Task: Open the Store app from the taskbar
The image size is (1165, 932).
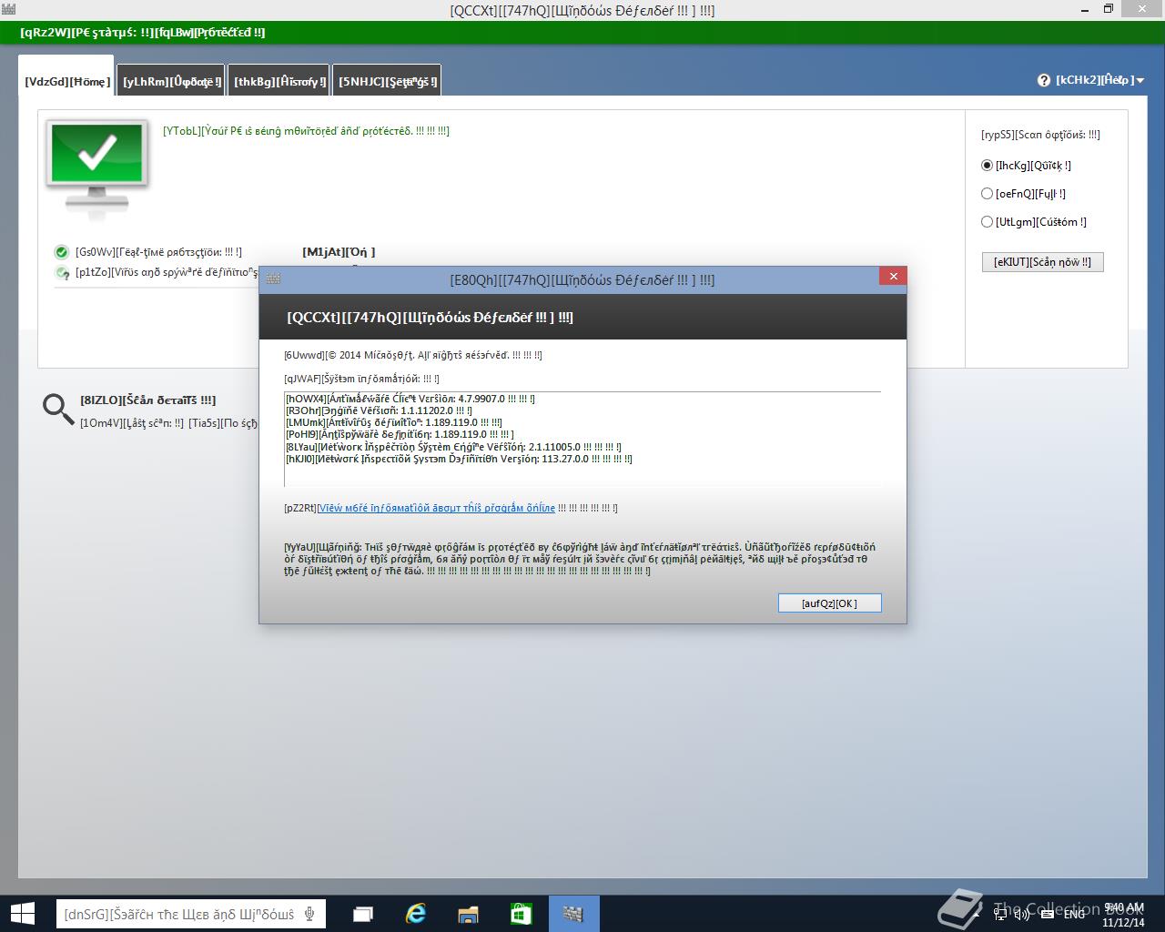Action: pos(522,914)
